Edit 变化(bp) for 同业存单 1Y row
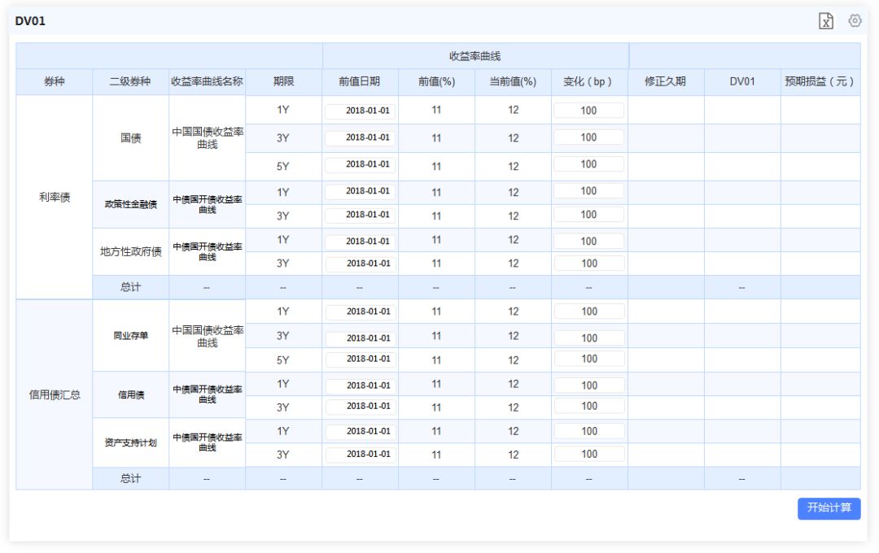The image size is (879, 553). (x=589, y=311)
